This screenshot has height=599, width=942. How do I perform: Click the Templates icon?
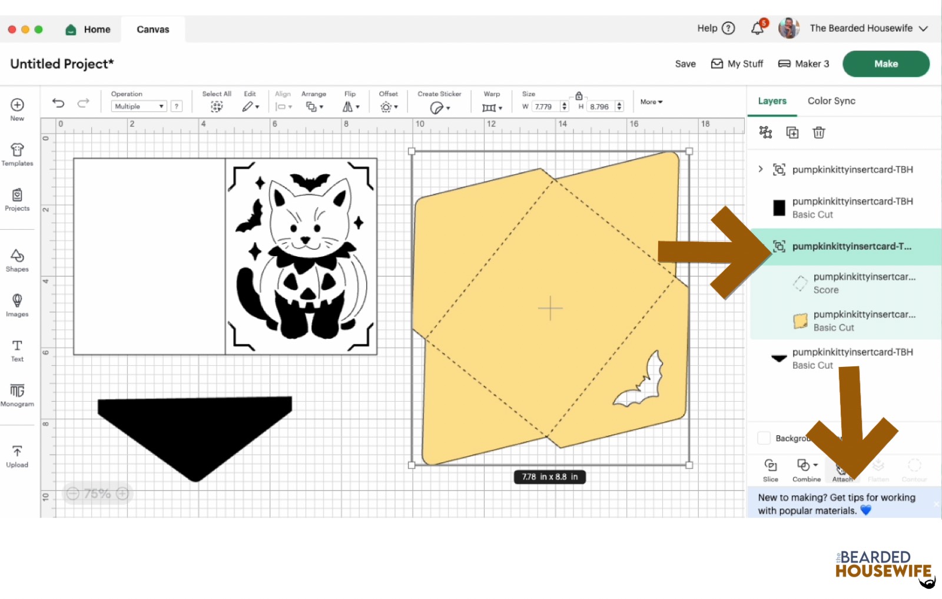pyautogui.click(x=17, y=154)
